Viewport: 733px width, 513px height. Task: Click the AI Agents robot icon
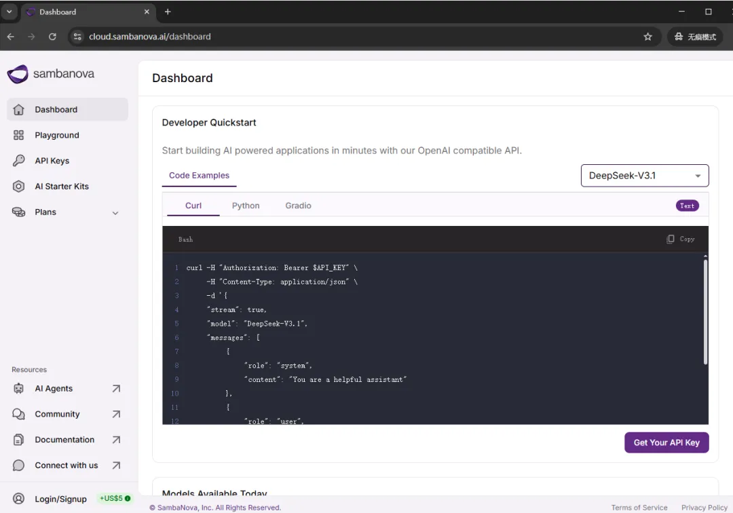pos(19,388)
